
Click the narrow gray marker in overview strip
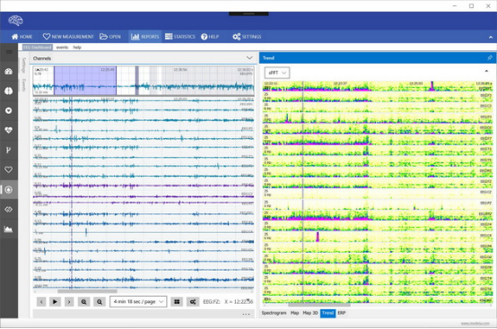pyautogui.click(x=137, y=81)
